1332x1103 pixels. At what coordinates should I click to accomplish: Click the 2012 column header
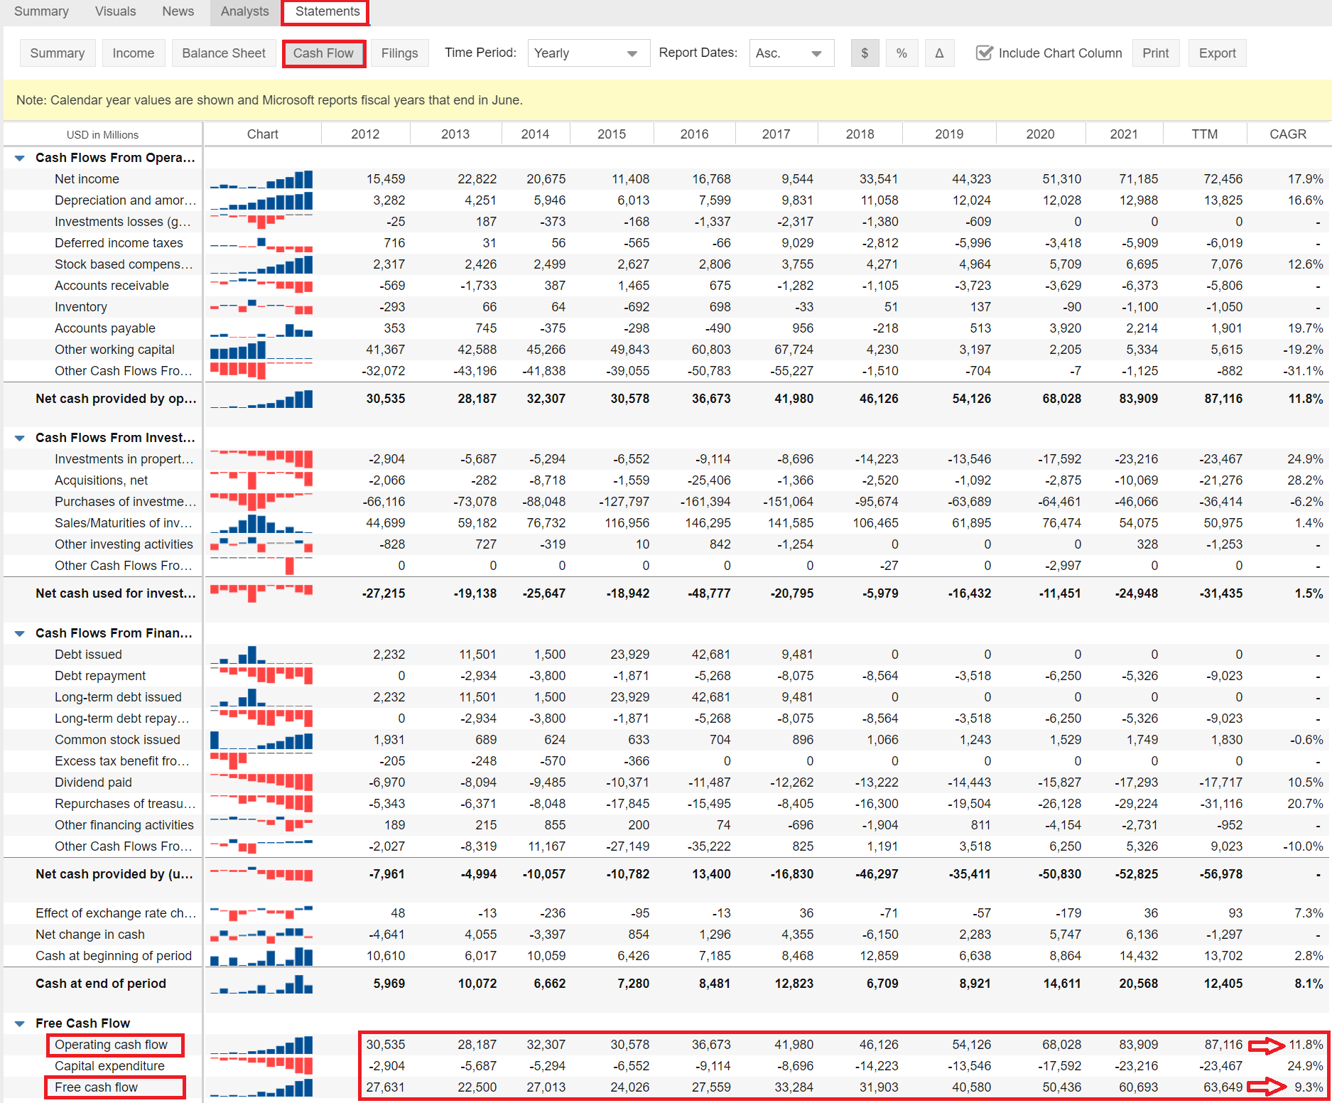[365, 134]
